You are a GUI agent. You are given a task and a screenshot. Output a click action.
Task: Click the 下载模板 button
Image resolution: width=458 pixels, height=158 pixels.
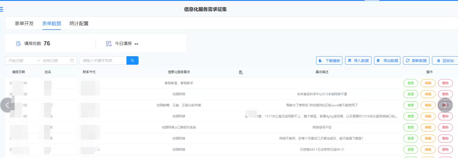[x=329, y=61]
